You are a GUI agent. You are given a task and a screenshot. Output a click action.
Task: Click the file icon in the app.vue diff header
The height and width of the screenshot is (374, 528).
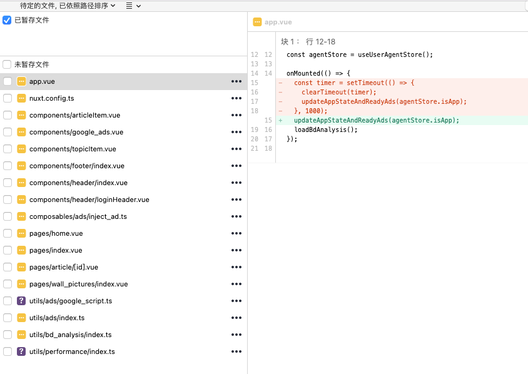257,22
